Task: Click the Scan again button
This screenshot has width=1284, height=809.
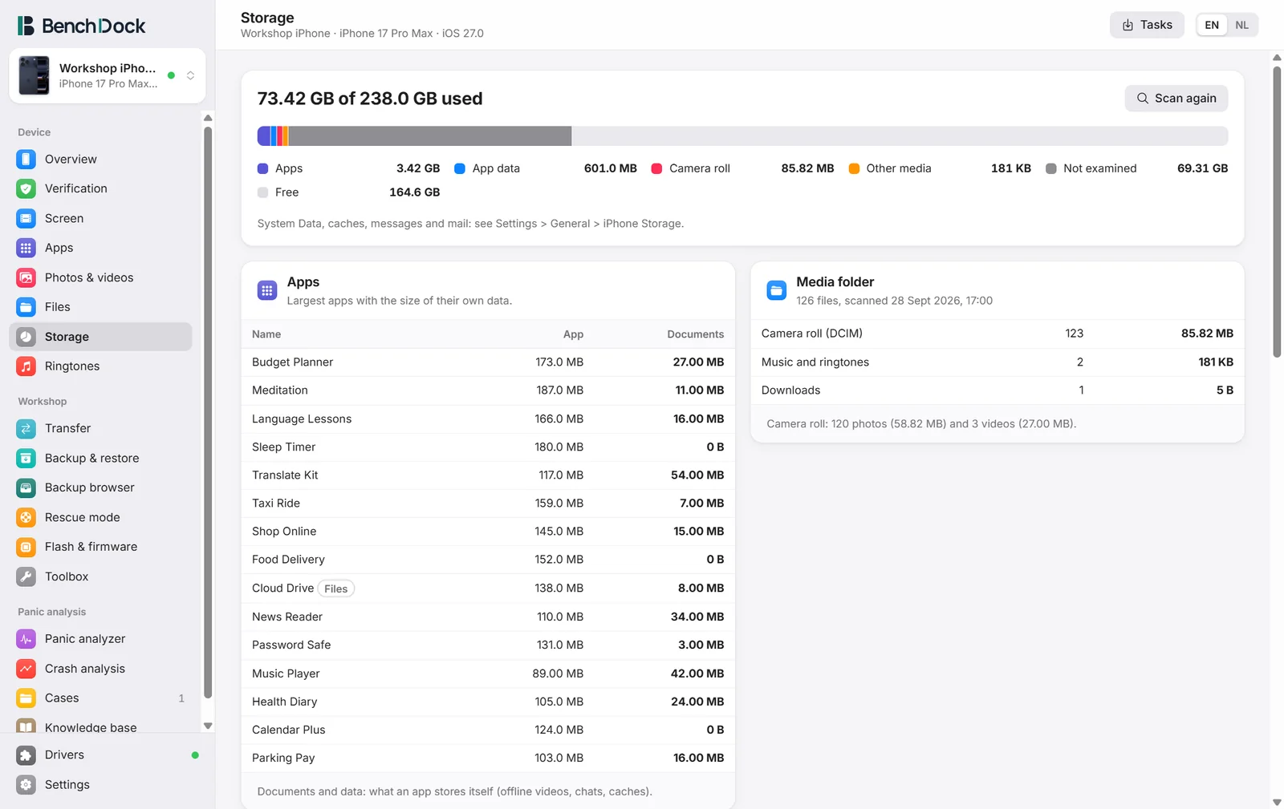Action: coord(1176,98)
